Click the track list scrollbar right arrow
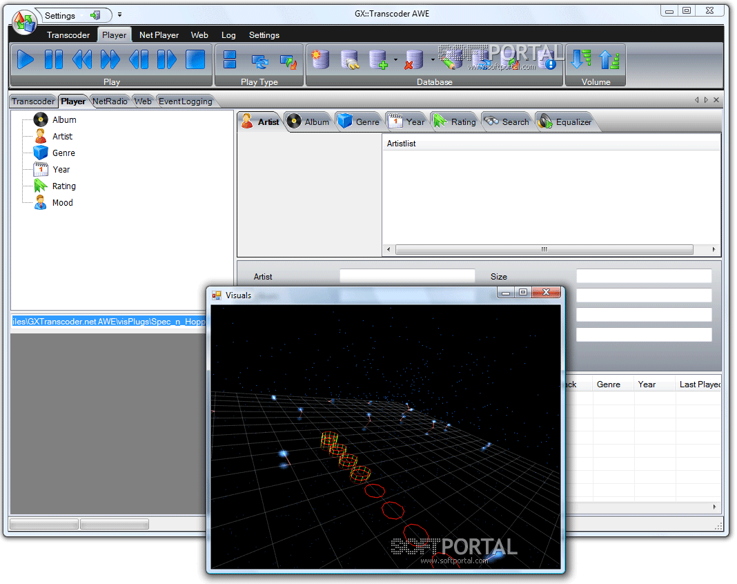737x584 pixels. coord(714,507)
